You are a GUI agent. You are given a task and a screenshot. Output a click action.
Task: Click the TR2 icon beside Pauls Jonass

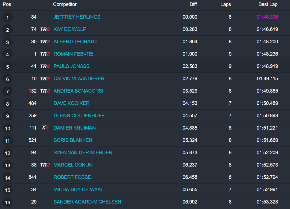(45, 66)
